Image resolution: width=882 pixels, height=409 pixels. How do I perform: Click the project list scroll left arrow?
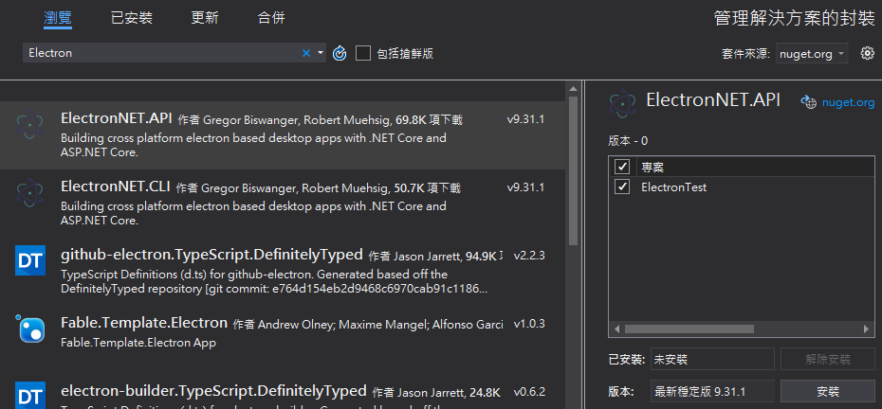point(616,329)
